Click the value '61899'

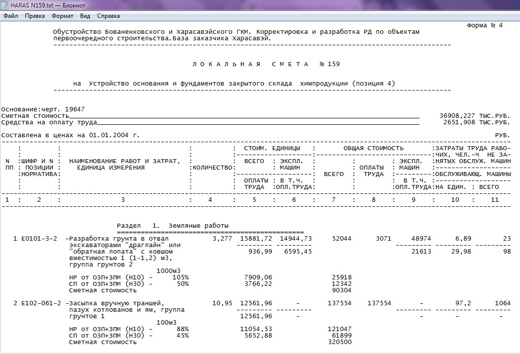click(x=341, y=336)
